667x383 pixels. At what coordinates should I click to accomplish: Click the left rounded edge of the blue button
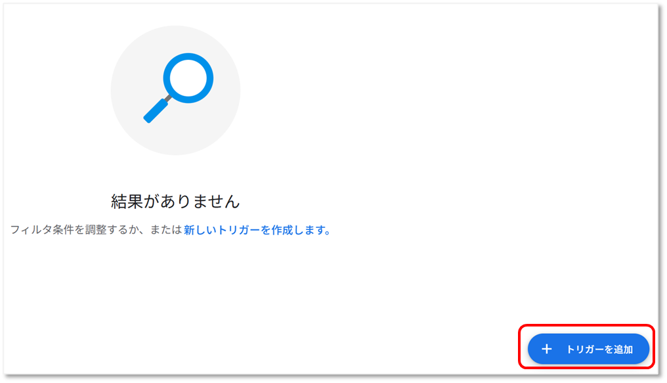532,349
